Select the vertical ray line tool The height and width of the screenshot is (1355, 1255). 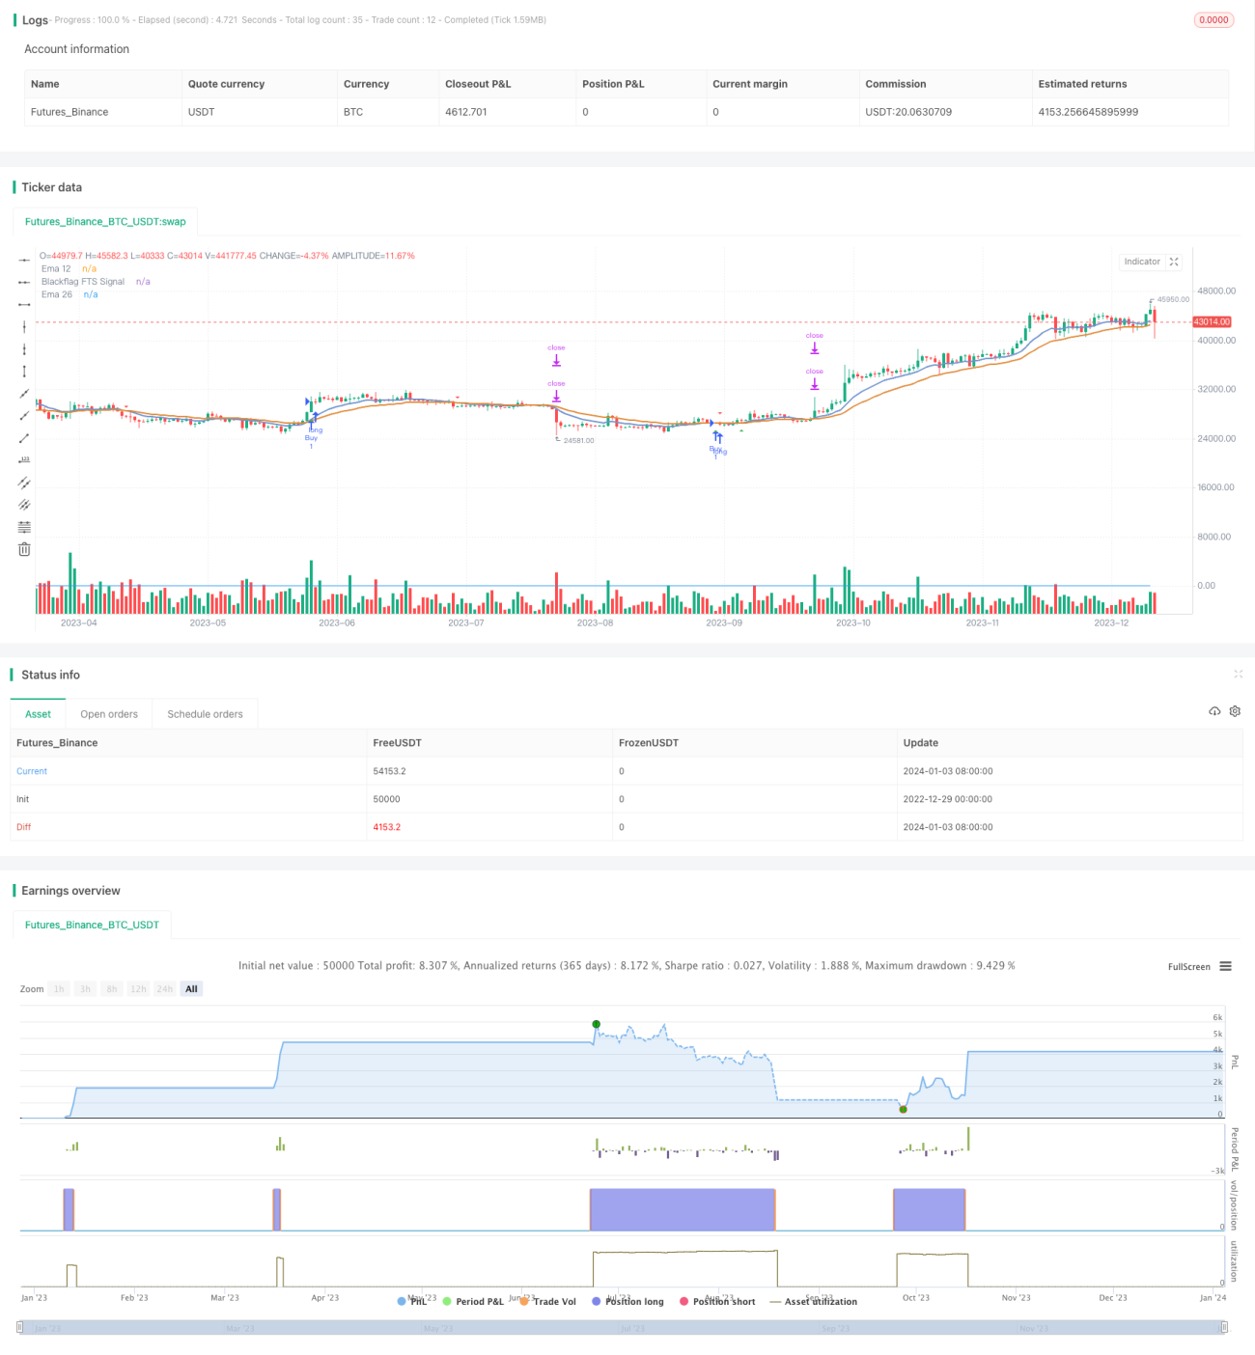(x=24, y=348)
